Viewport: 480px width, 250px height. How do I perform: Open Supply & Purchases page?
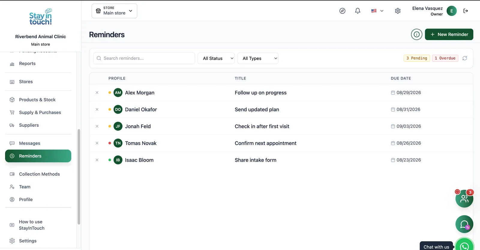click(38, 112)
